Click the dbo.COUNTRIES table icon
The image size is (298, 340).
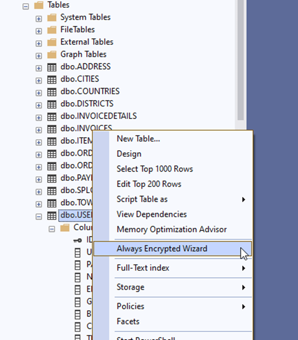pyautogui.click(x=52, y=91)
